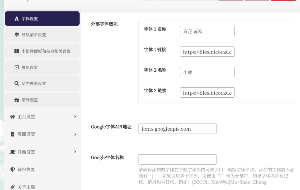Click the 外部字体选项 label
Image resolution: width=300 pixels, height=190 pixels.
(x=104, y=24)
